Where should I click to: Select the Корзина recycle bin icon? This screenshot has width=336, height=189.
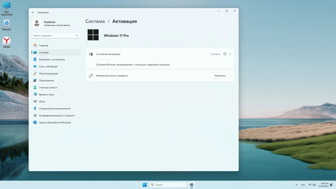tap(7, 25)
